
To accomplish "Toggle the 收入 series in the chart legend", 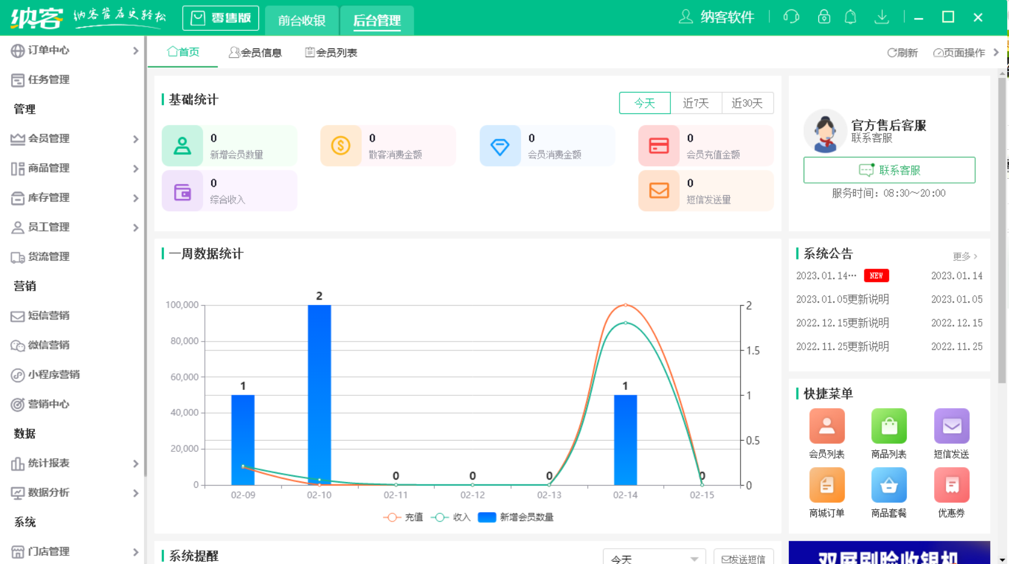I will pyautogui.click(x=452, y=517).
